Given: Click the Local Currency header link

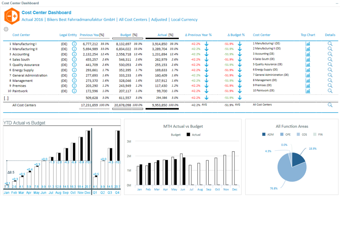Looking at the screenshot, I should [184, 19].
